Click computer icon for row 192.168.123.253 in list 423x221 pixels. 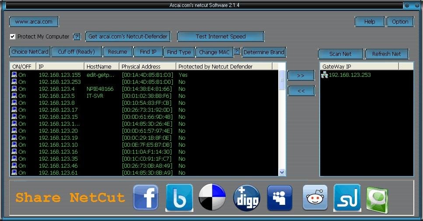(14, 82)
